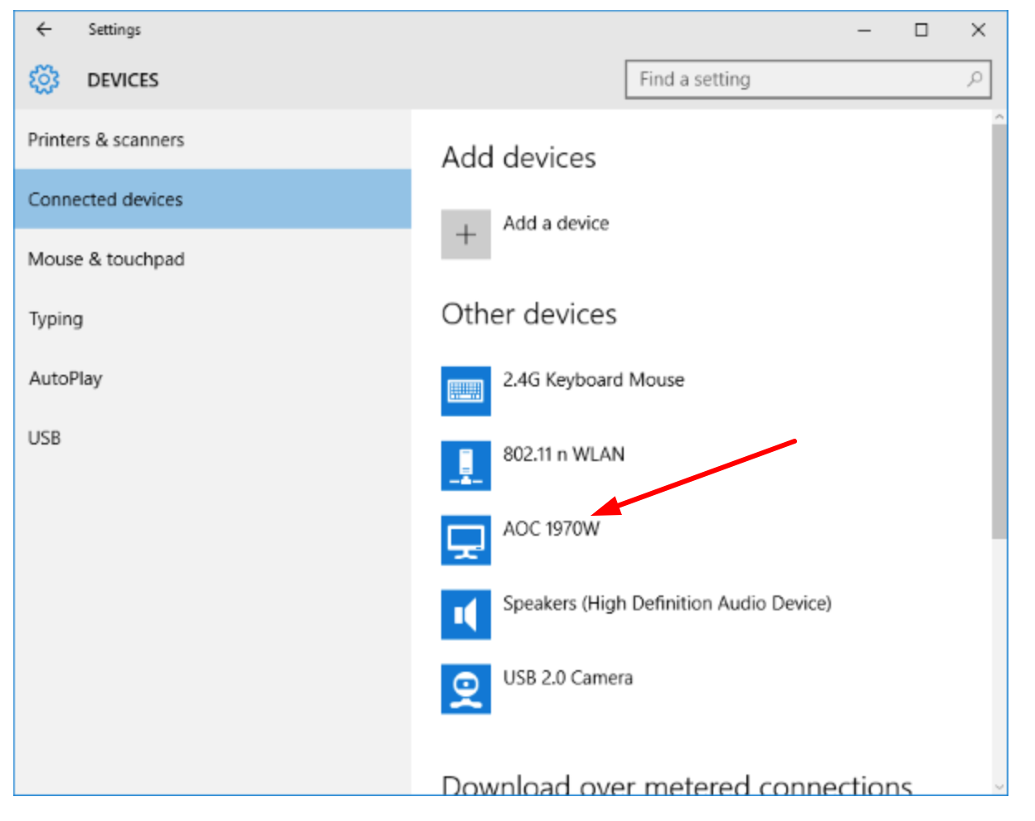Click the vertical scrollbar thumb
The height and width of the screenshot is (821, 1035).
999,332
